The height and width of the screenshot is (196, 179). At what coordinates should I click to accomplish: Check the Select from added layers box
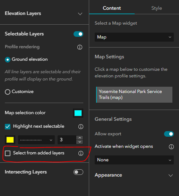(x=8, y=153)
